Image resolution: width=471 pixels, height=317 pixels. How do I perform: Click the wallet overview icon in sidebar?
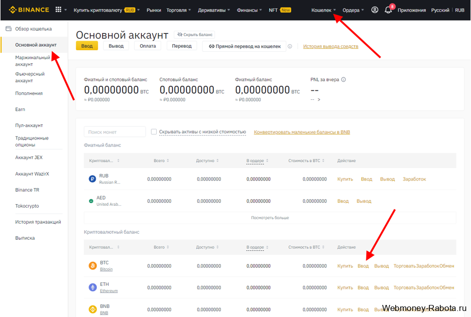click(9, 29)
